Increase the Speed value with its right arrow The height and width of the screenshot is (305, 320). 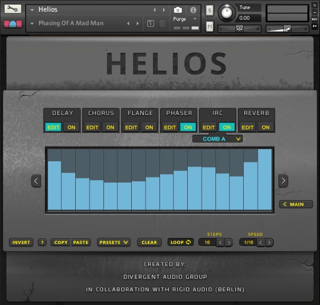pos(269,242)
